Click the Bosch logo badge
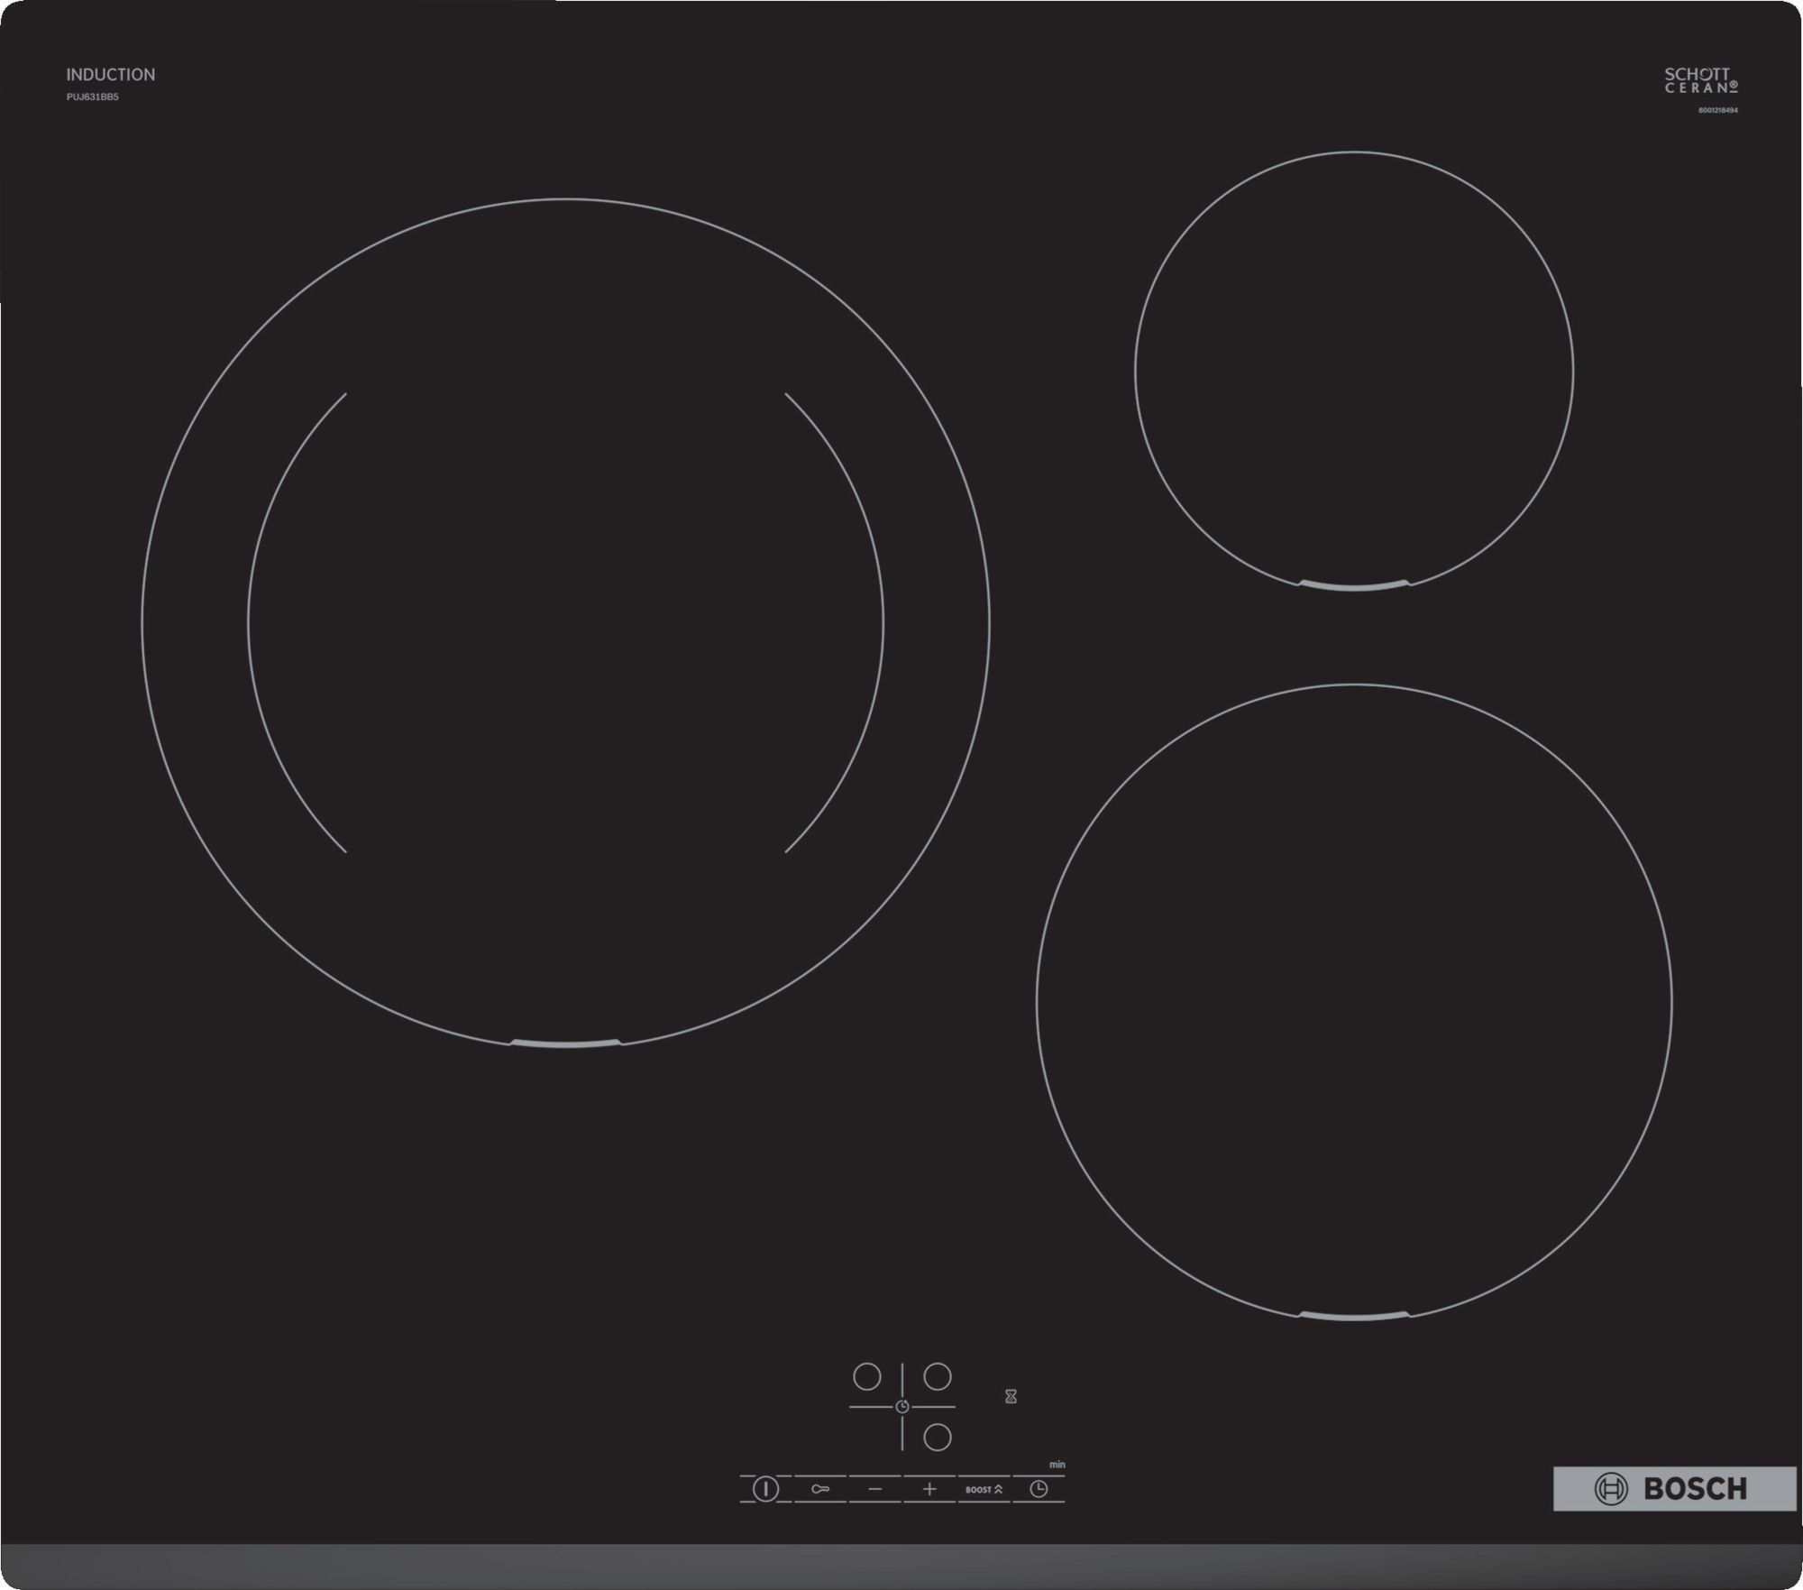The height and width of the screenshot is (1590, 1803). point(1674,1488)
